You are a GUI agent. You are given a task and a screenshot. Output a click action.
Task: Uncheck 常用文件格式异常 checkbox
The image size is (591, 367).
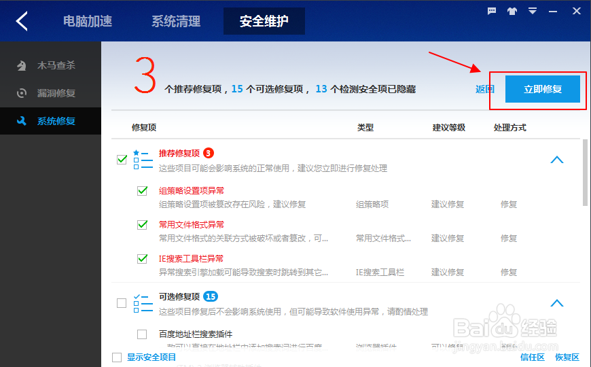click(x=142, y=225)
